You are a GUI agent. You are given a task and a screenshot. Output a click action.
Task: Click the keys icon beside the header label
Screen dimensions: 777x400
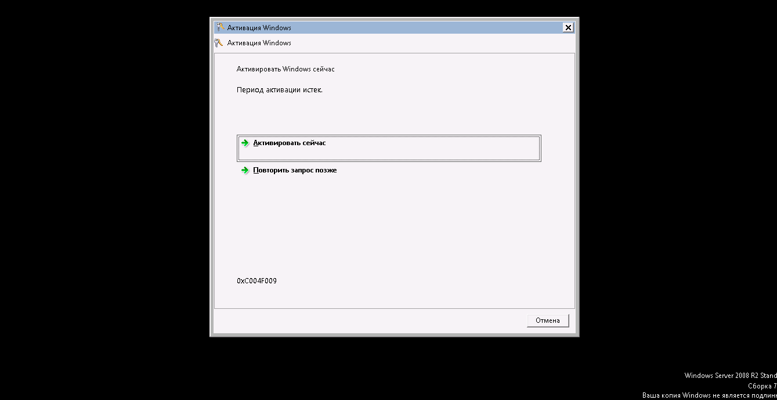click(x=219, y=42)
